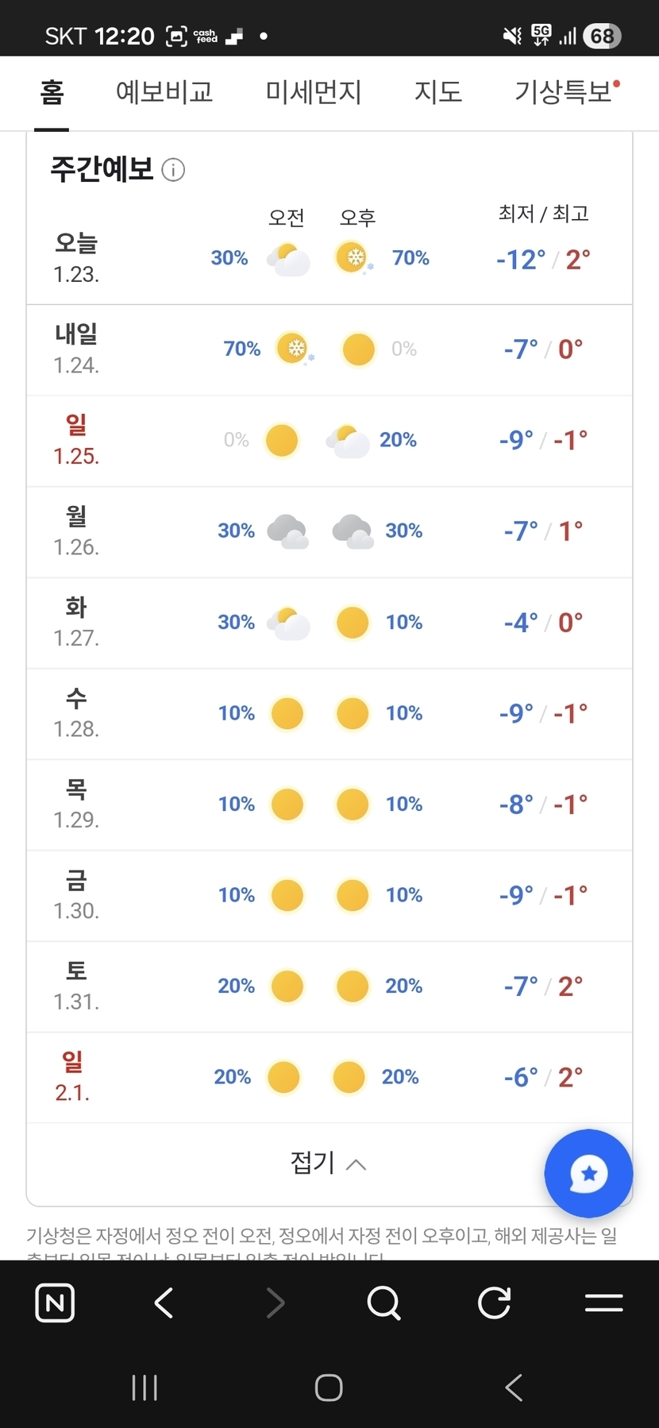This screenshot has width=659, height=1428.
Task: Open search with magnifier icon
Action: (x=384, y=1303)
